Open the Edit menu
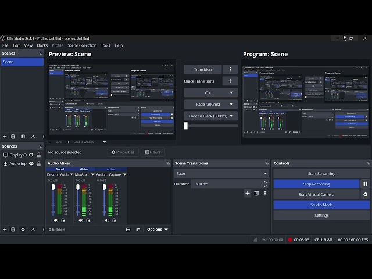The width and height of the screenshot is (372, 279). tap(16, 45)
